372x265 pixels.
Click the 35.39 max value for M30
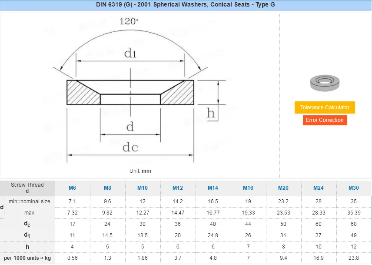tap(353, 213)
